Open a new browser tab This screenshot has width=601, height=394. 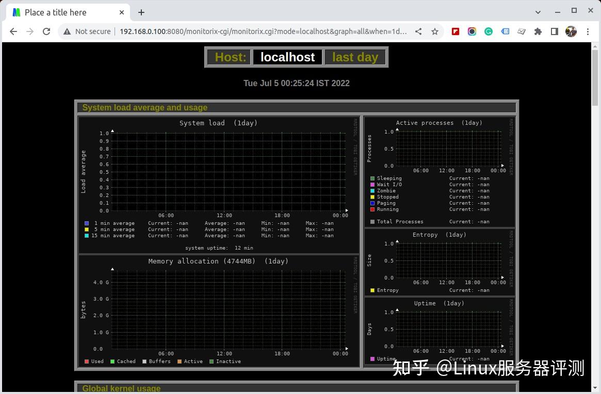click(141, 12)
